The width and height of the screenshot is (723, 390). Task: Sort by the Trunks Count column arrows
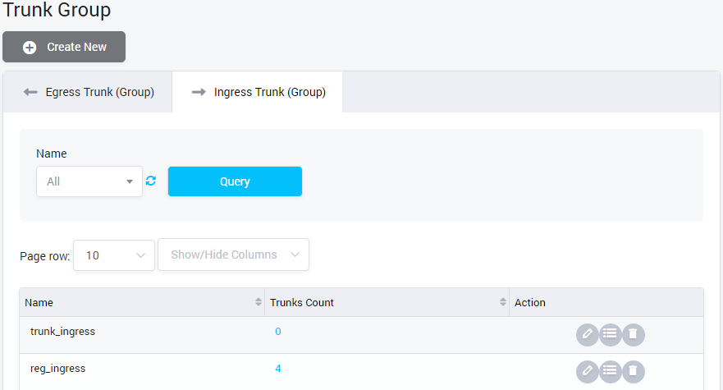[502, 302]
